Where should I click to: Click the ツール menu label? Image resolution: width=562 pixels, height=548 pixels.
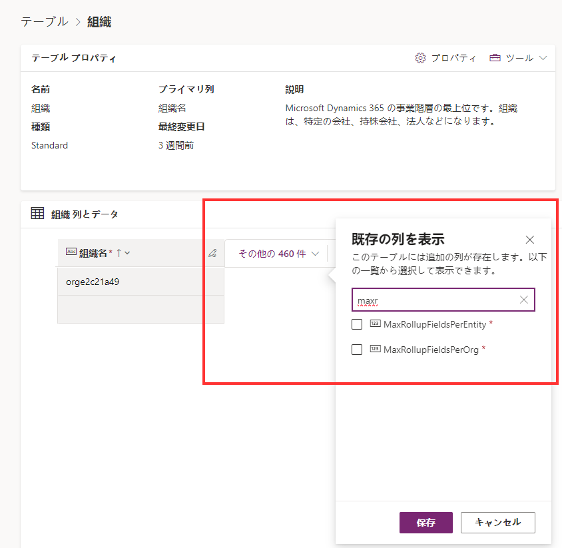tap(519, 58)
